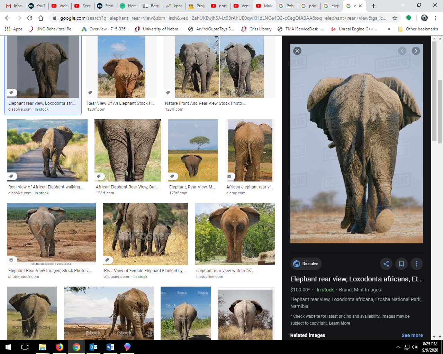Expand hidden bookmarks chevron
The height and width of the screenshot is (354, 443).
click(x=389, y=29)
